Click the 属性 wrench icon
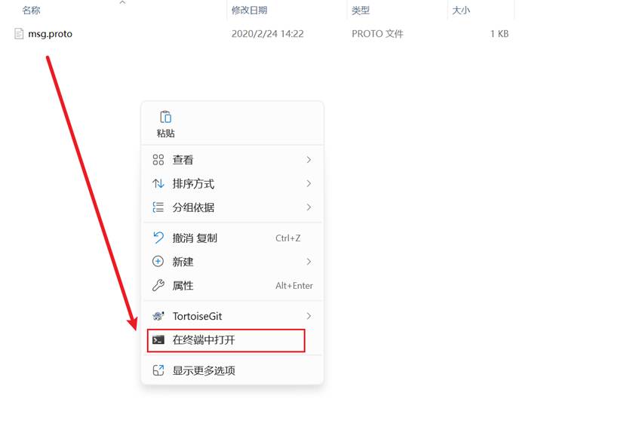This screenshot has width=627, height=442. coord(158,285)
